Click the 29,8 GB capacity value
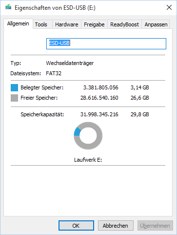The height and width of the screenshot is (235, 177). click(x=140, y=114)
